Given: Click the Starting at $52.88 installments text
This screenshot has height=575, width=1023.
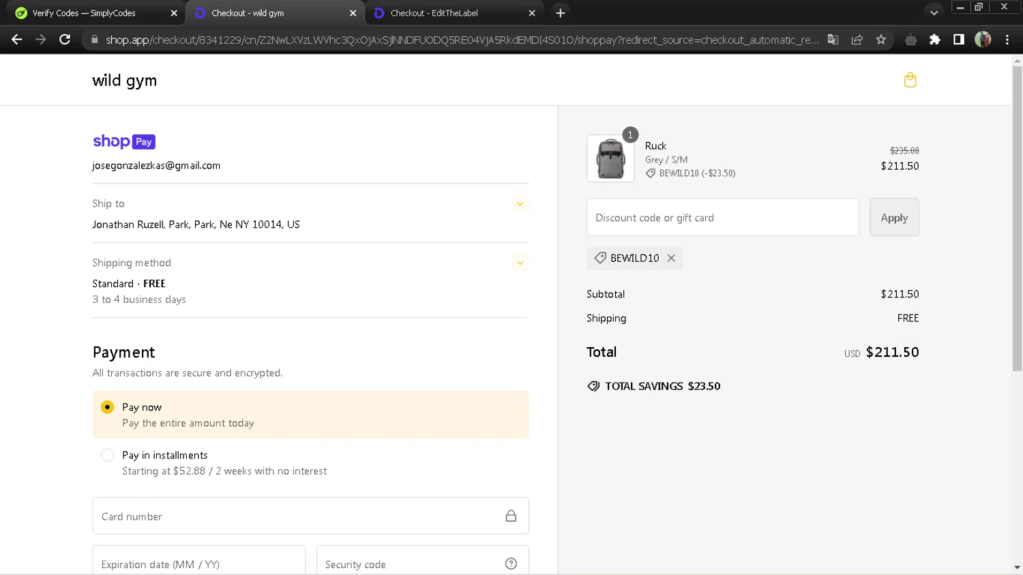Looking at the screenshot, I should 224,471.
